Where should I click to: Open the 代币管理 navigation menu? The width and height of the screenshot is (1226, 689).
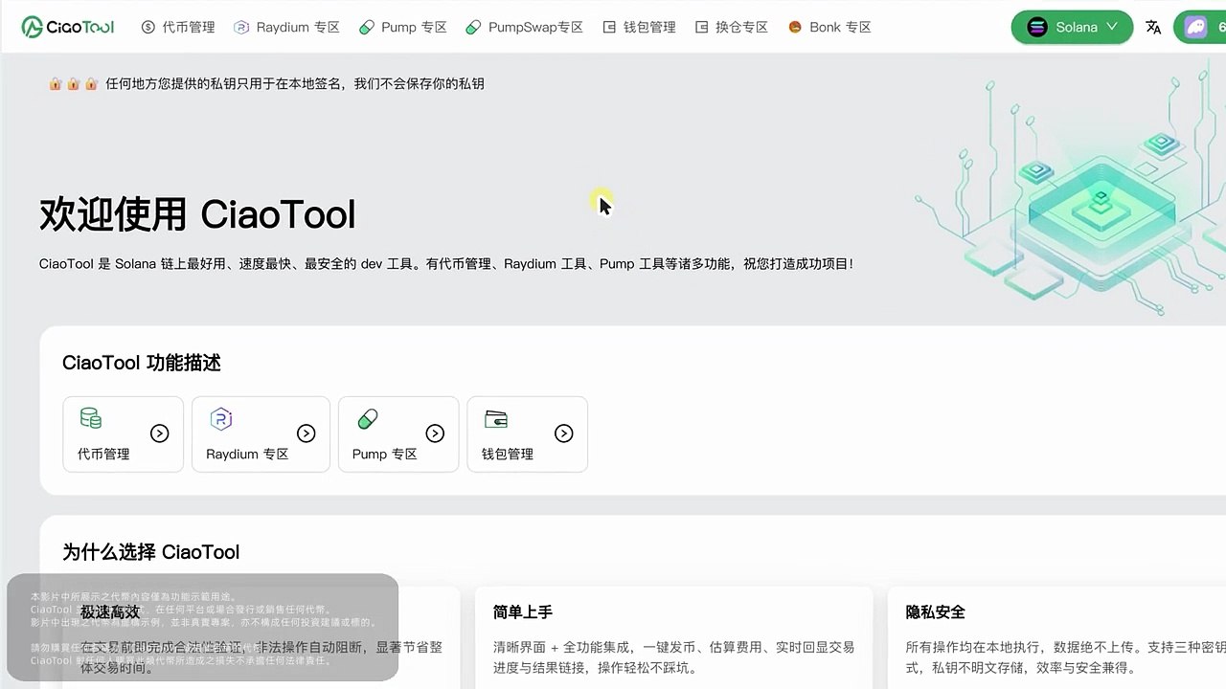click(178, 28)
